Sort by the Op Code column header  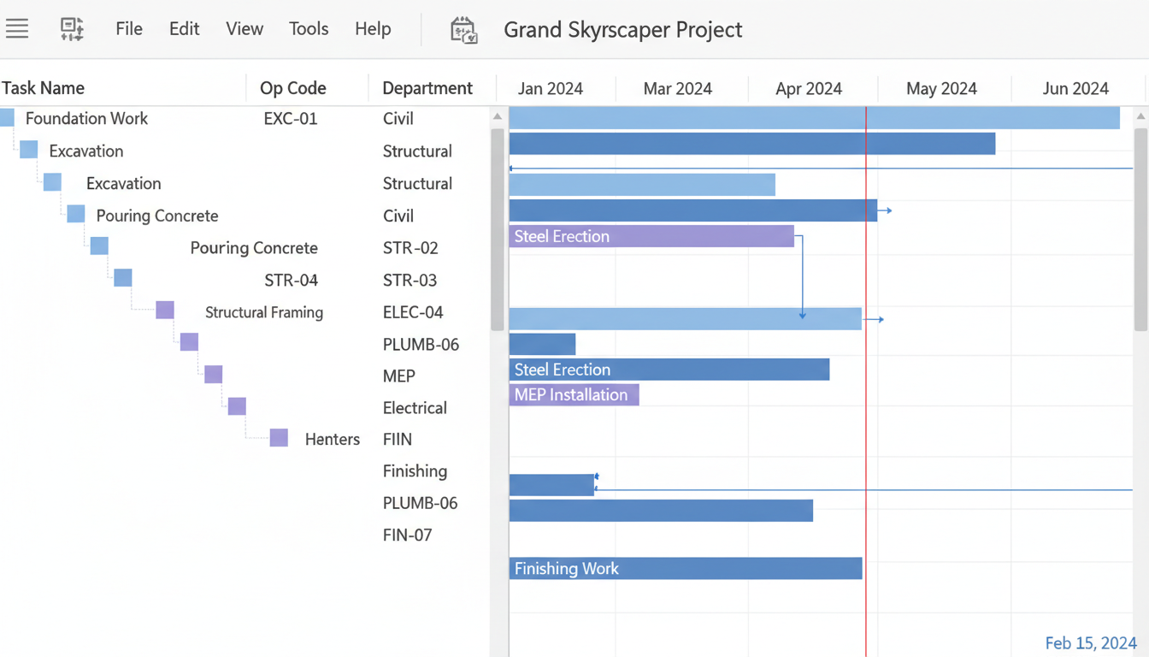[x=293, y=88]
